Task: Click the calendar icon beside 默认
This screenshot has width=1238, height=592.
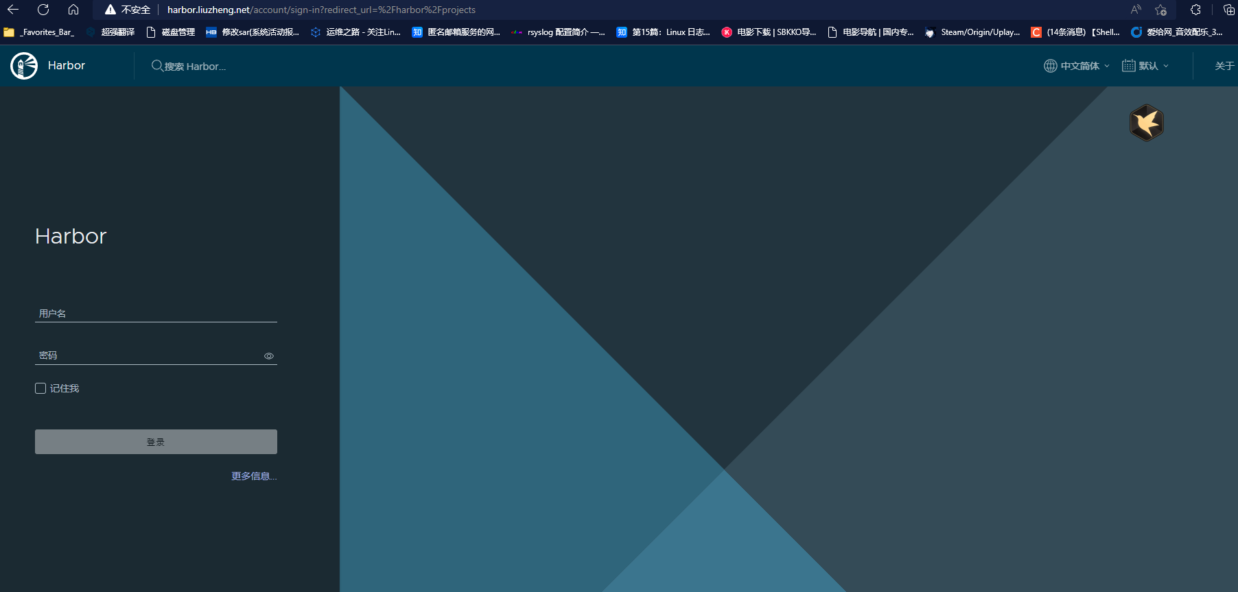Action: pos(1128,66)
